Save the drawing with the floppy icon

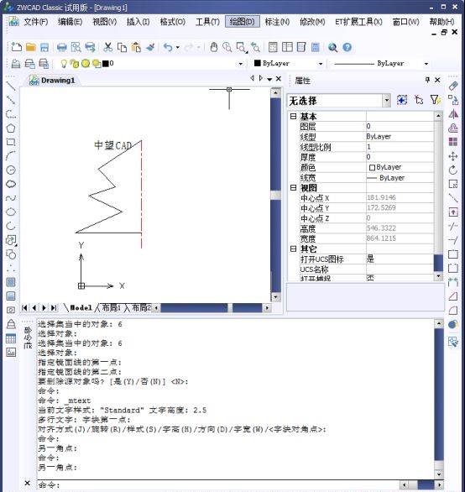click(x=44, y=47)
